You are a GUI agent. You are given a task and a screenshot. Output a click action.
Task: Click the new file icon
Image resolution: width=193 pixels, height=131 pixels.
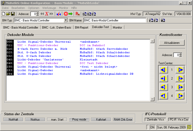4,14
